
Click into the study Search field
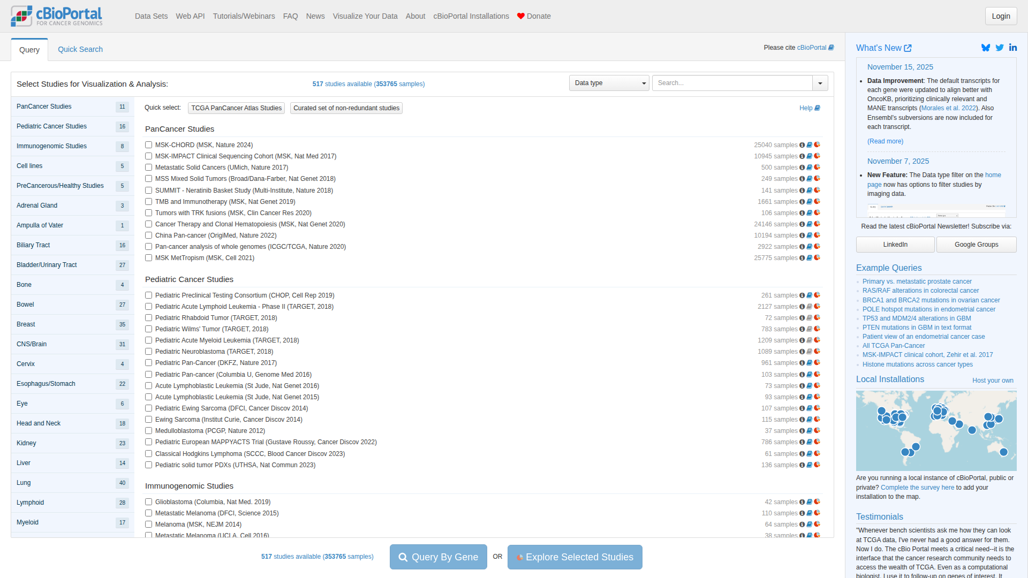[x=732, y=83]
